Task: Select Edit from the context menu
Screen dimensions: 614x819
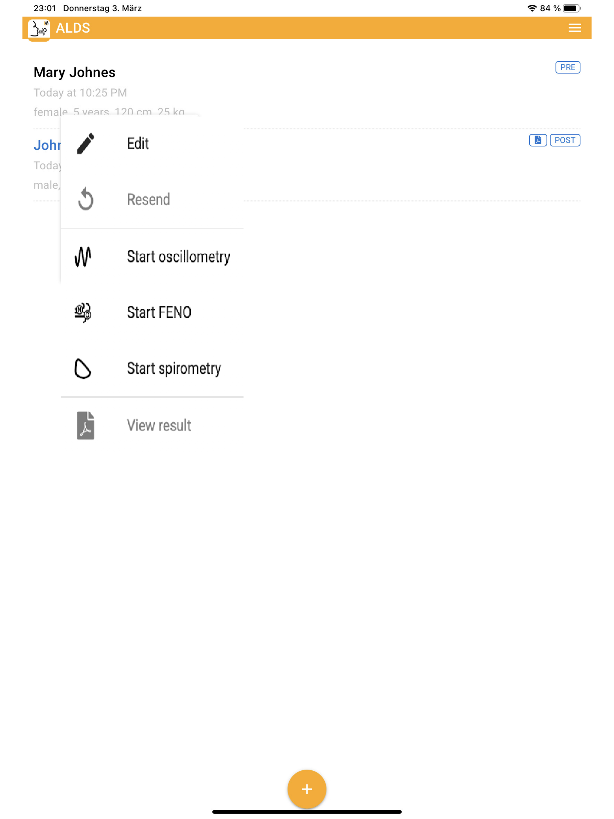Action: coord(152,144)
